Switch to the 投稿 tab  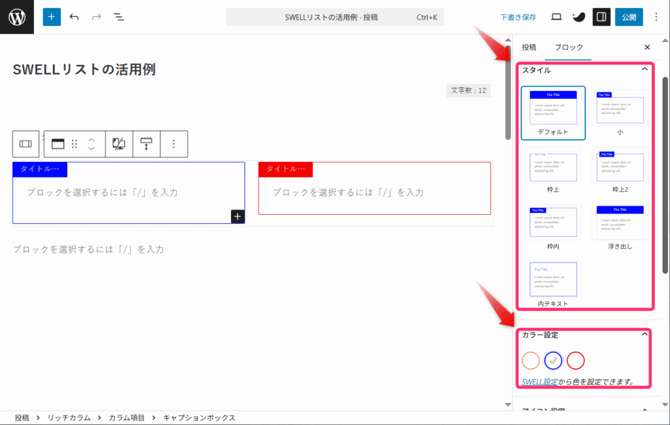pos(529,47)
